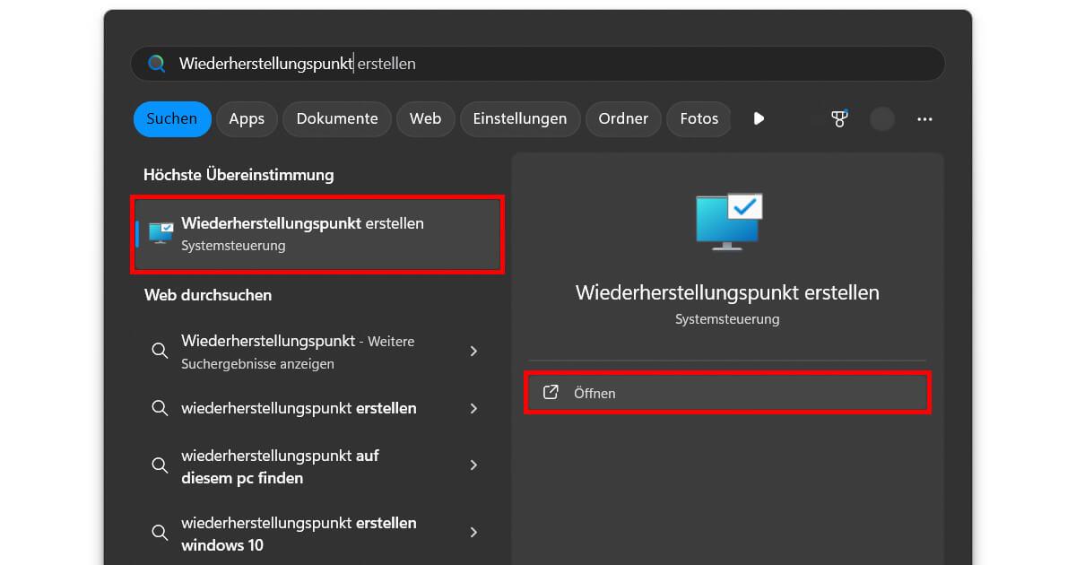This screenshot has width=1076, height=565.
Task: Switch to the Ordner tab
Action: [623, 118]
